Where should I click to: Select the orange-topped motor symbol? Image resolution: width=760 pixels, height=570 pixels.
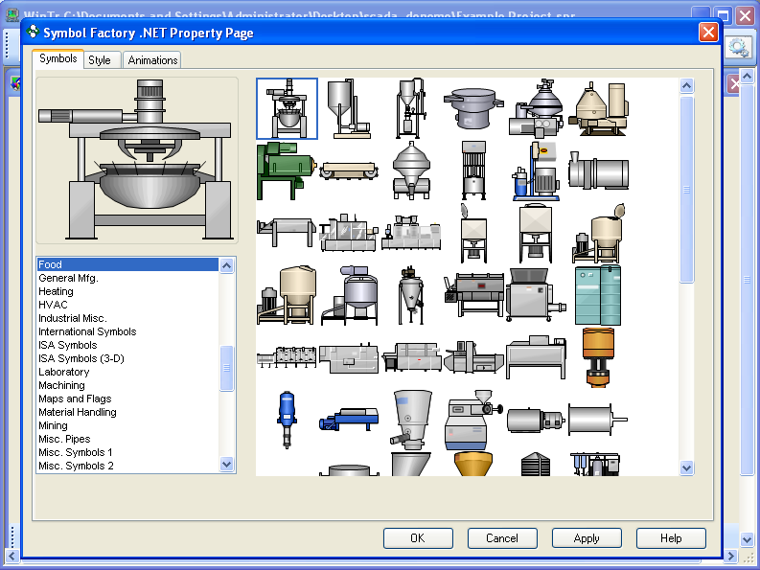point(597,354)
